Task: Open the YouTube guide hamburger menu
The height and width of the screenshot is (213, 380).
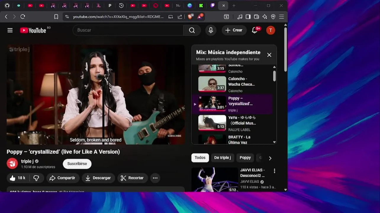Action: (x=10, y=30)
